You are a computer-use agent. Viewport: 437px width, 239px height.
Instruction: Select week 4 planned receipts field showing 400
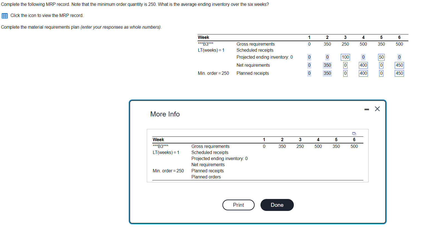[363, 73]
